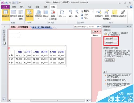Screen dimensions: 134x103
Task: Switch to the 插入 Insert ribbon tab
Action: pyautogui.click(x=22, y=7)
